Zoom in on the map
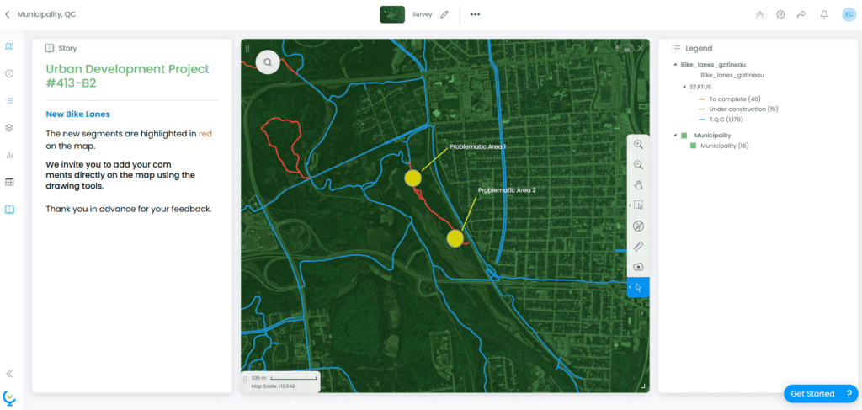This screenshot has width=862, height=410. (x=638, y=144)
